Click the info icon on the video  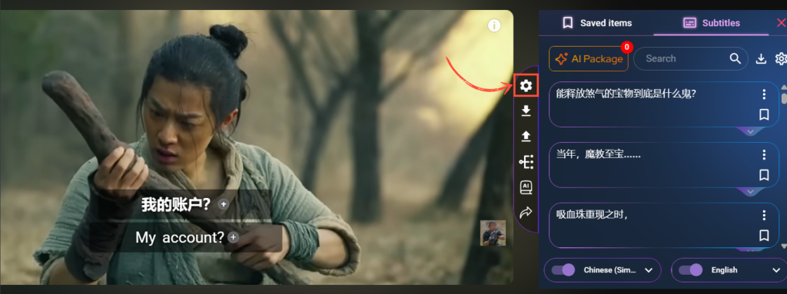(x=494, y=25)
